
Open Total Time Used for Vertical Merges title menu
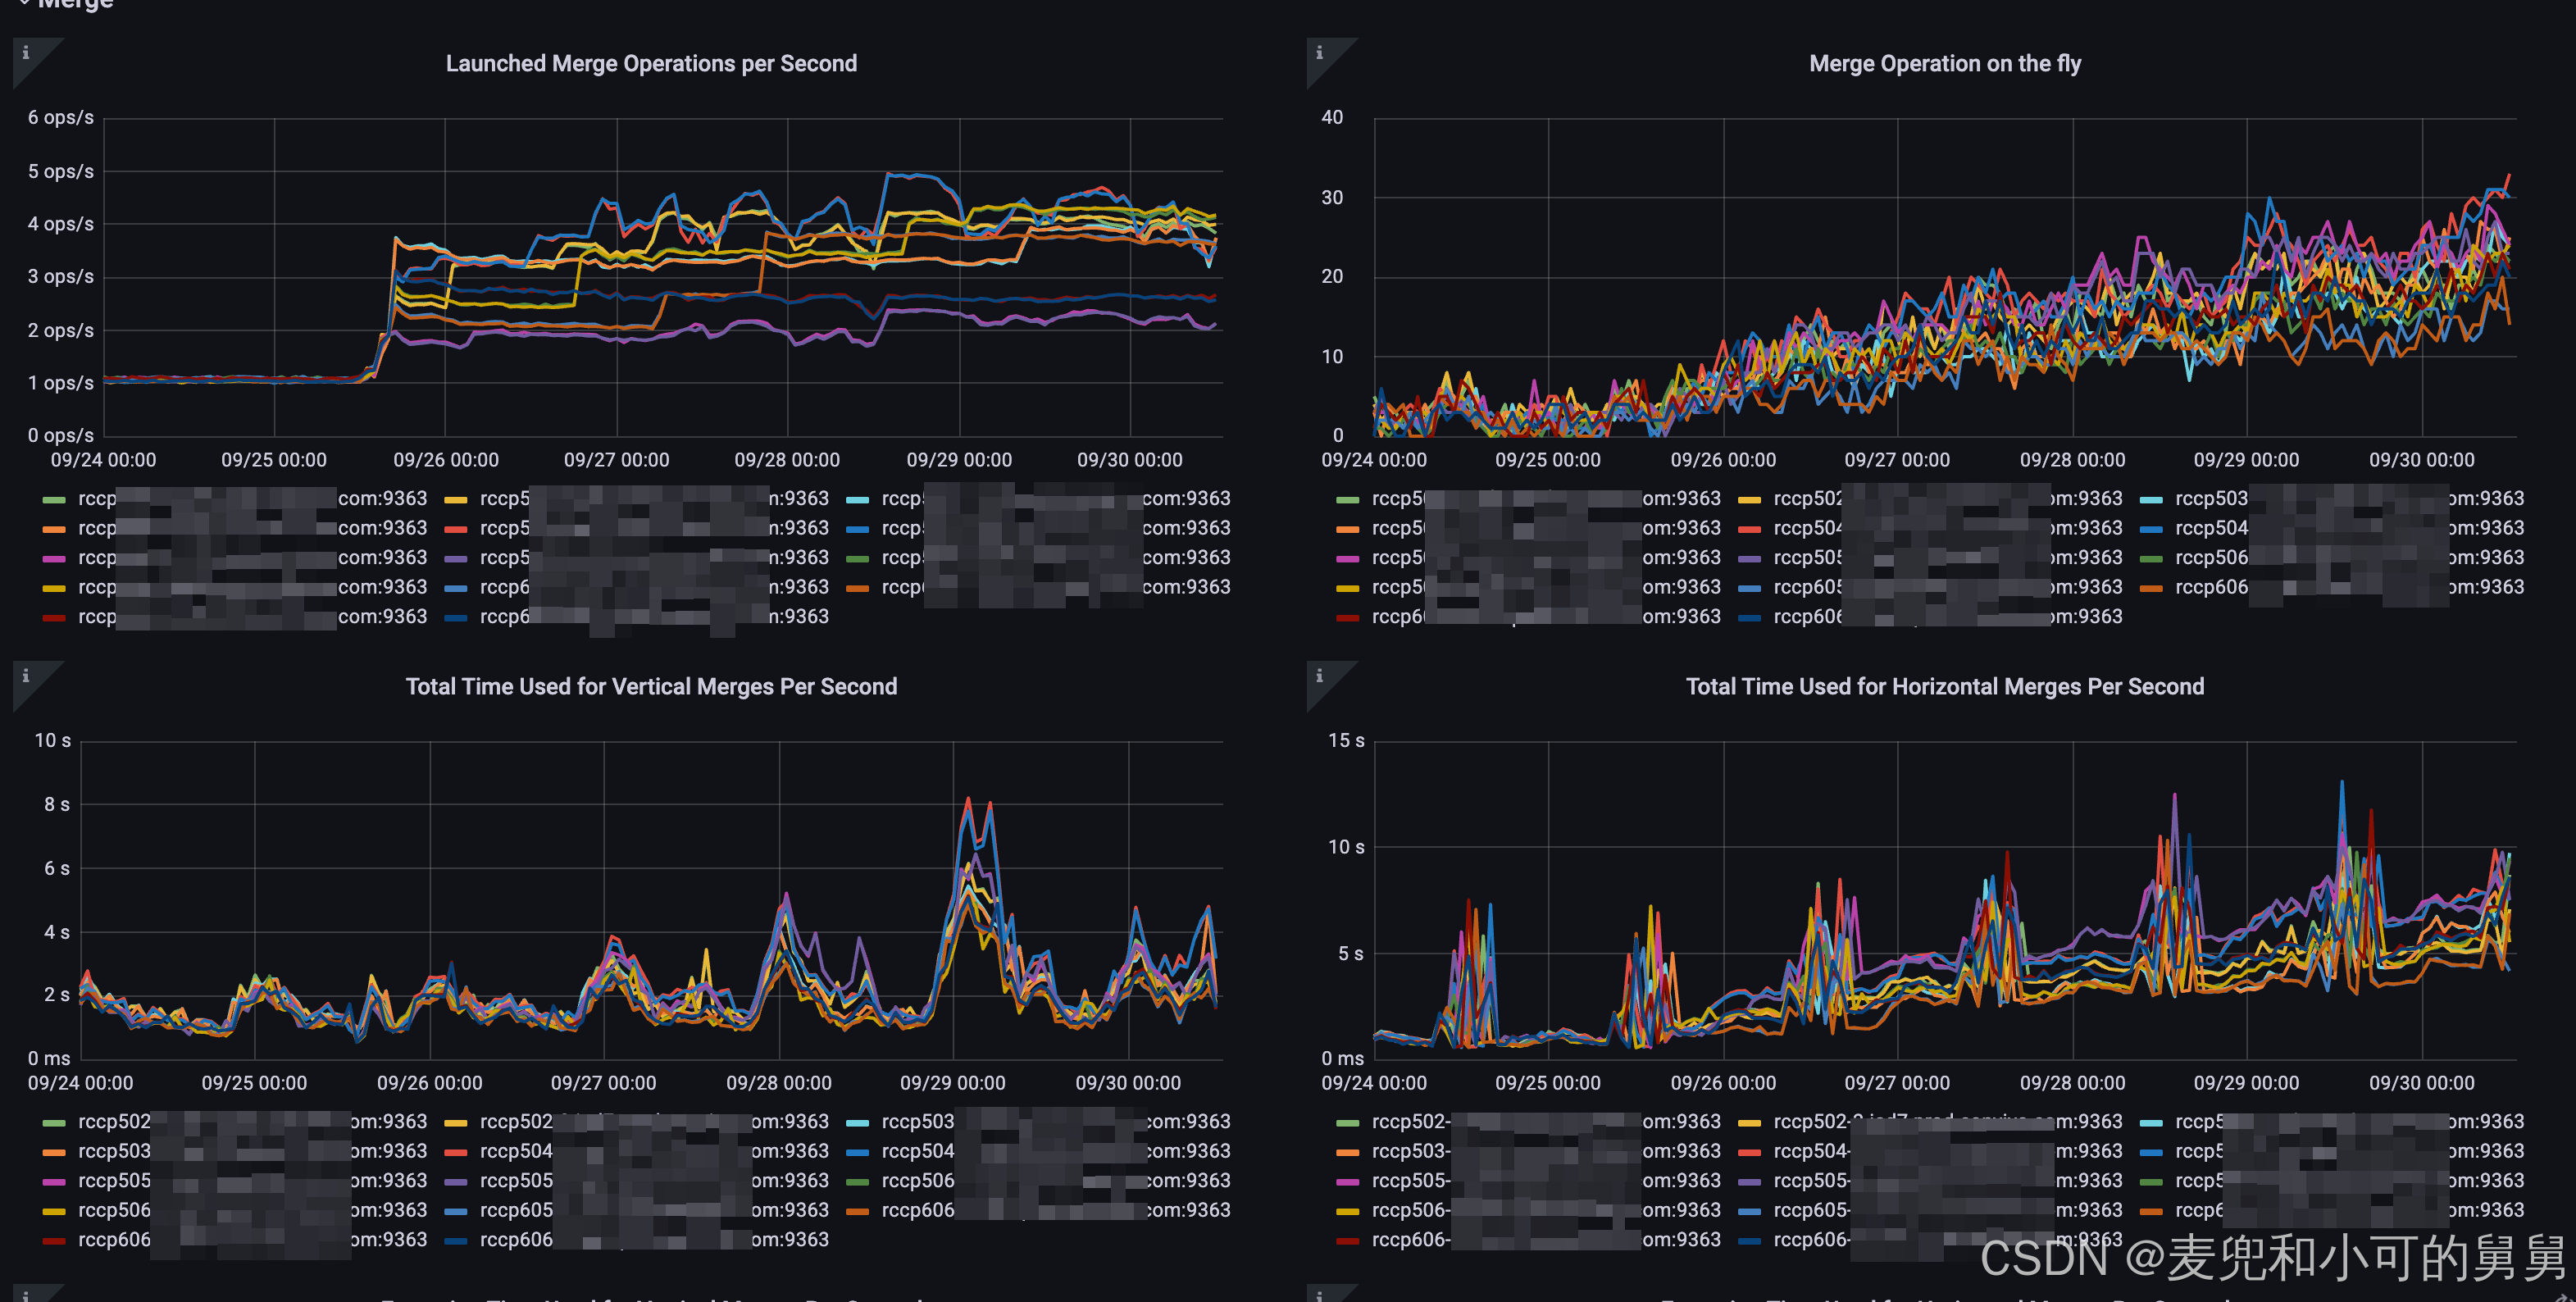pyautogui.click(x=651, y=687)
